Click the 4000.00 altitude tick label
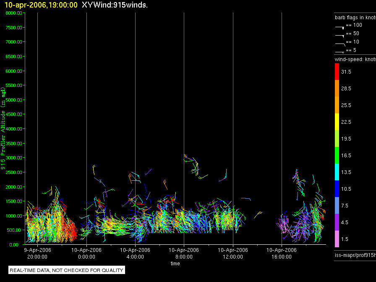 click(14, 129)
